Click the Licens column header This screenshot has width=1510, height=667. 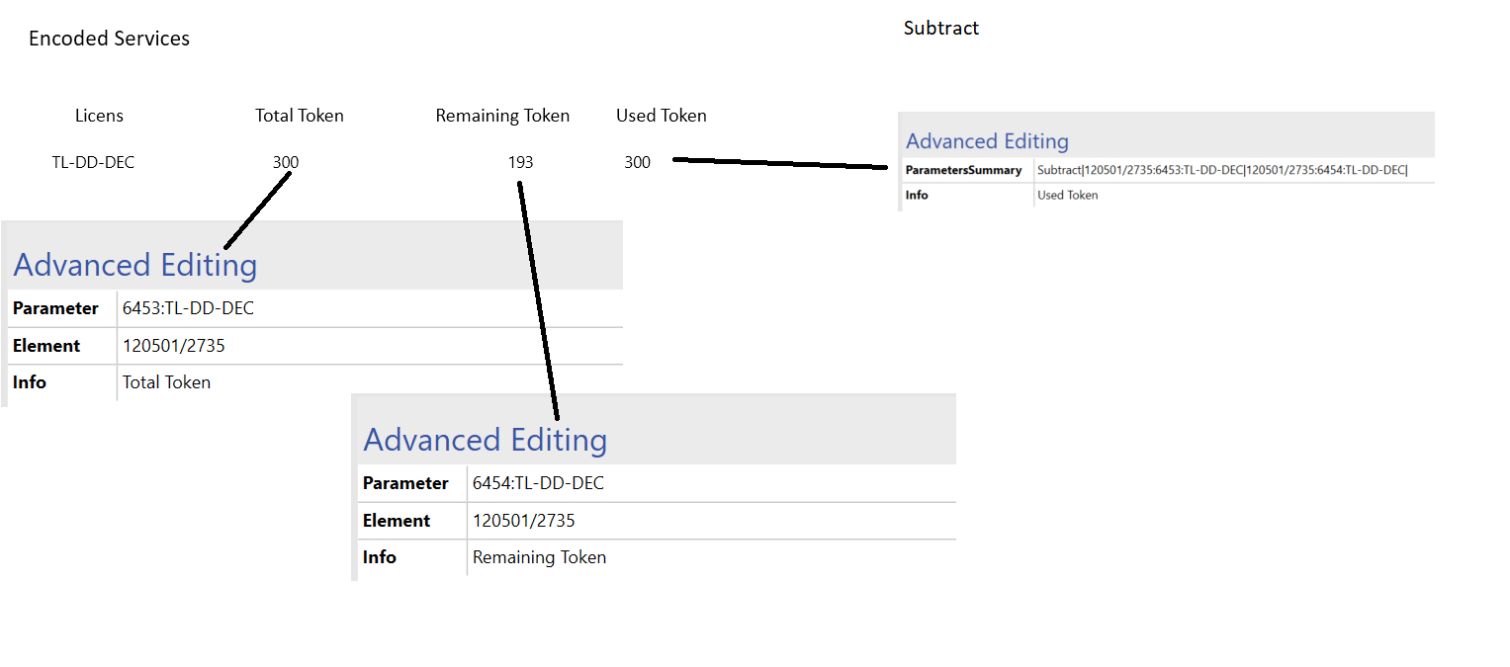coord(100,116)
